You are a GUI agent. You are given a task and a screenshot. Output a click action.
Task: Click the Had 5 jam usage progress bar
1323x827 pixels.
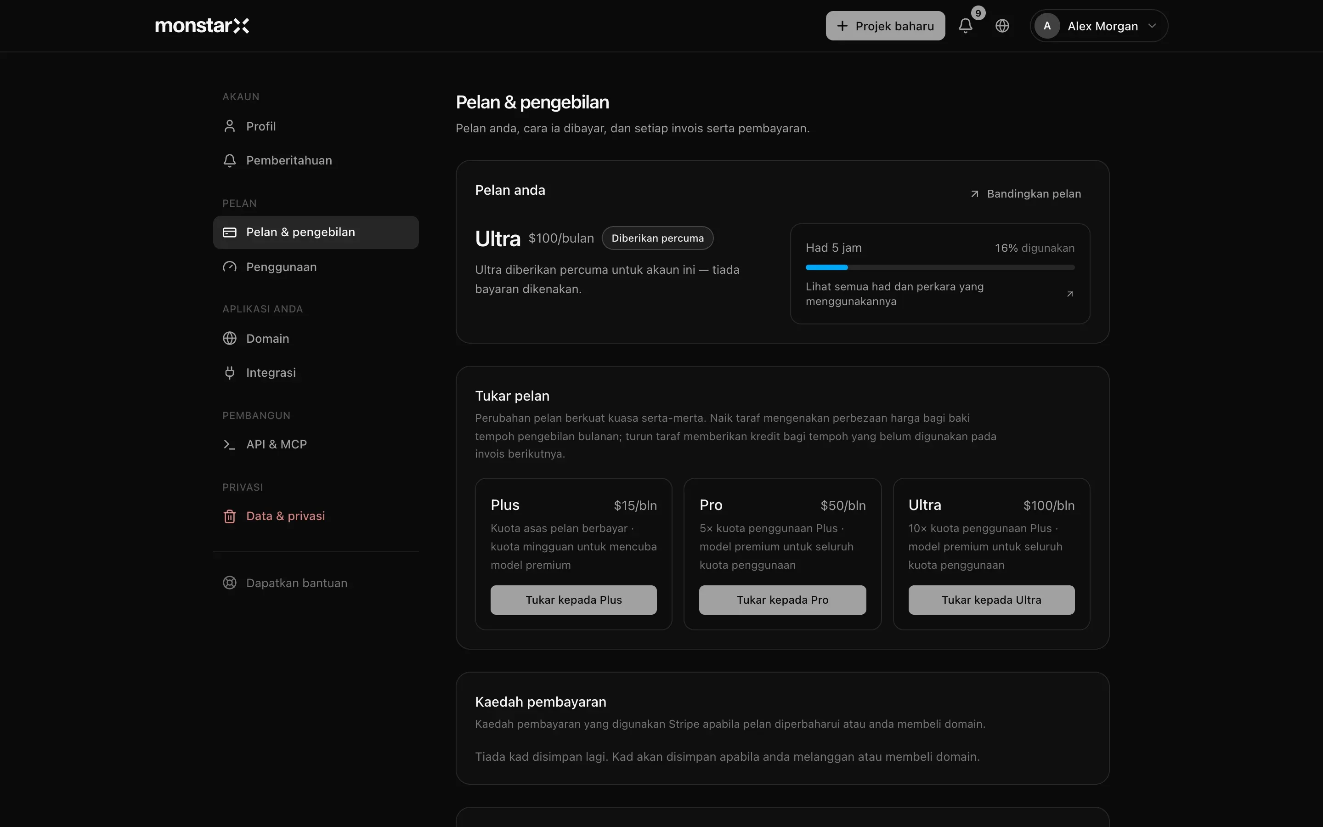[x=940, y=267]
